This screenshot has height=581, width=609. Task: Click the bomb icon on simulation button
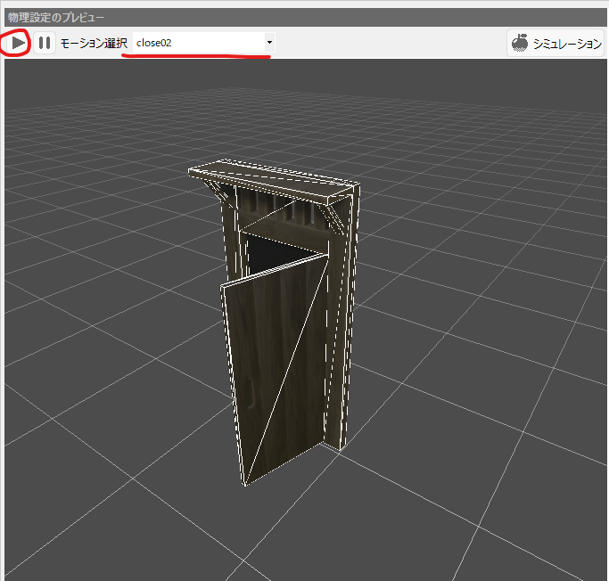point(520,43)
